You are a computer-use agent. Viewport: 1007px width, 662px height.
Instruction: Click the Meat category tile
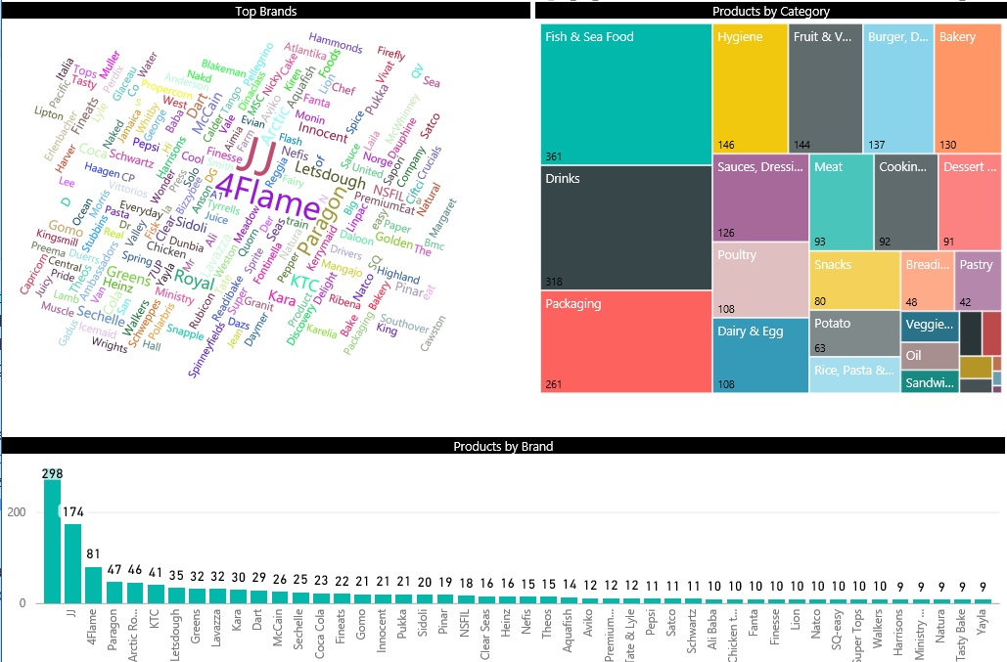pos(842,202)
